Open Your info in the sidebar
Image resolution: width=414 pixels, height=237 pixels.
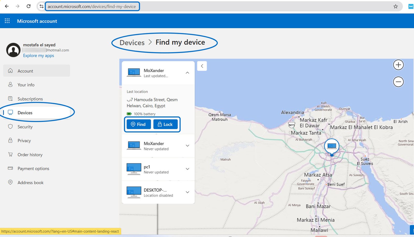(x=36, y=85)
